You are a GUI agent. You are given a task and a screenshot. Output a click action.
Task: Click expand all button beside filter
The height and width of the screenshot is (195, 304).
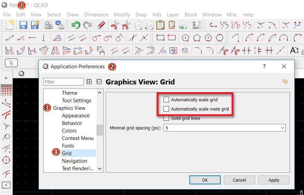click(89, 82)
